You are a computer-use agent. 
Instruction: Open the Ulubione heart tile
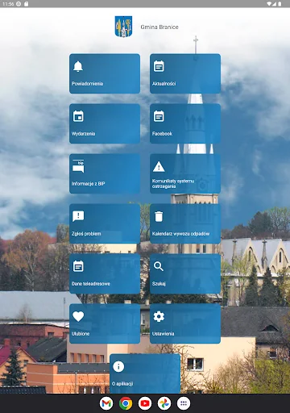(105, 323)
